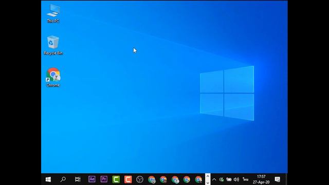Launch Adobe After Effects from the taskbar
The height and width of the screenshot is (185, 329).
point(92,179)
